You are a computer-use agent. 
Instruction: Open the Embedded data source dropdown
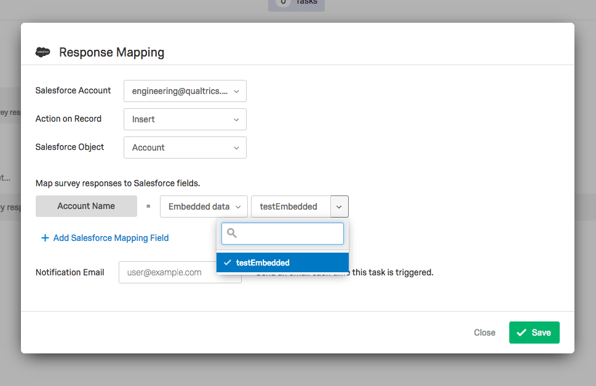pyautogui.click(x=204, y=207)
